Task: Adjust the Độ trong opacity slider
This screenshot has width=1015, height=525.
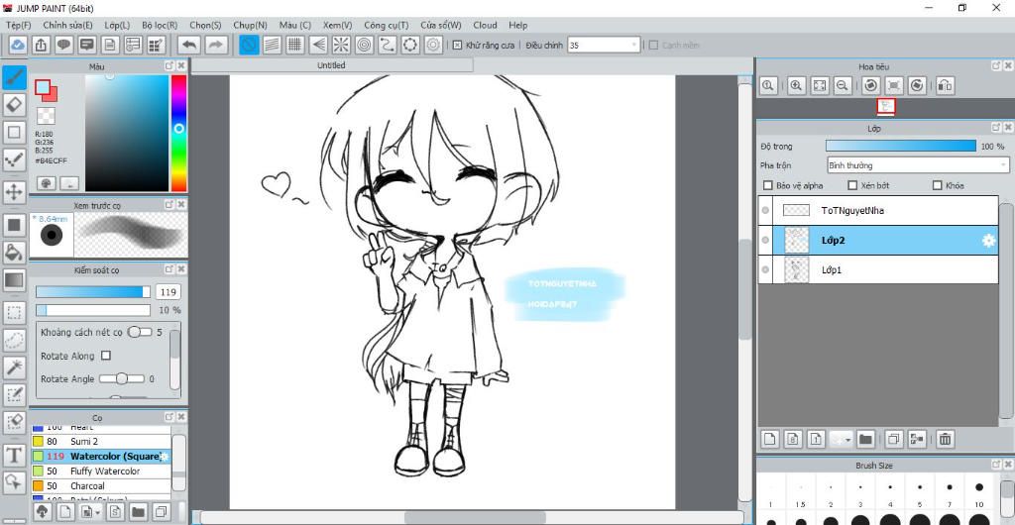Action: 900,147
